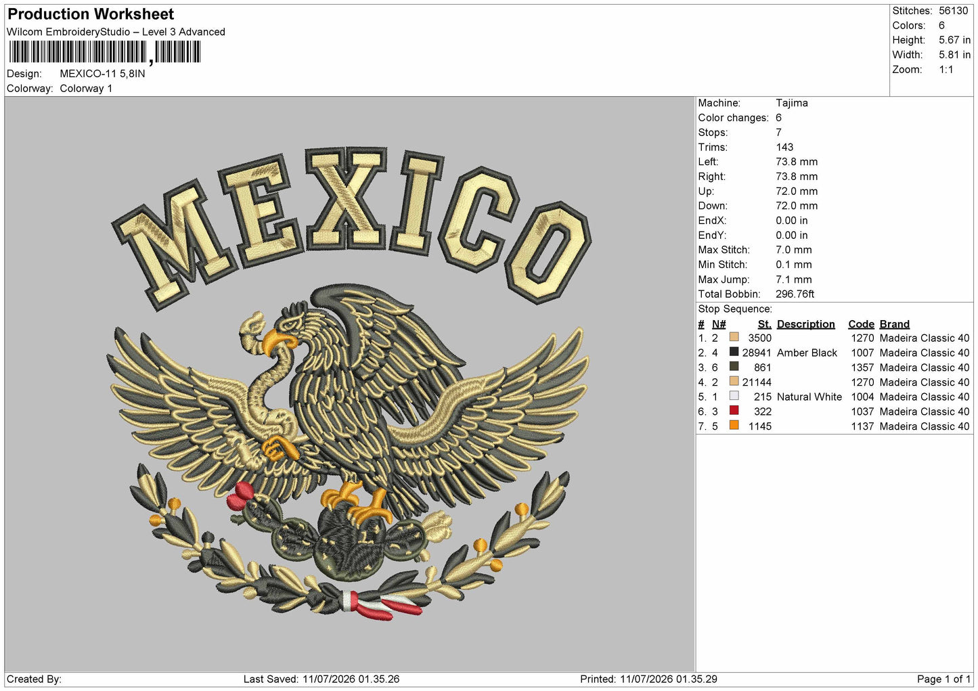Click the Color changes value

778,118
